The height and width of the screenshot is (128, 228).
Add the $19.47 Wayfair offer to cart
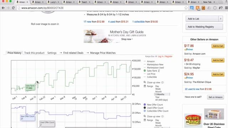pos(218,60)
